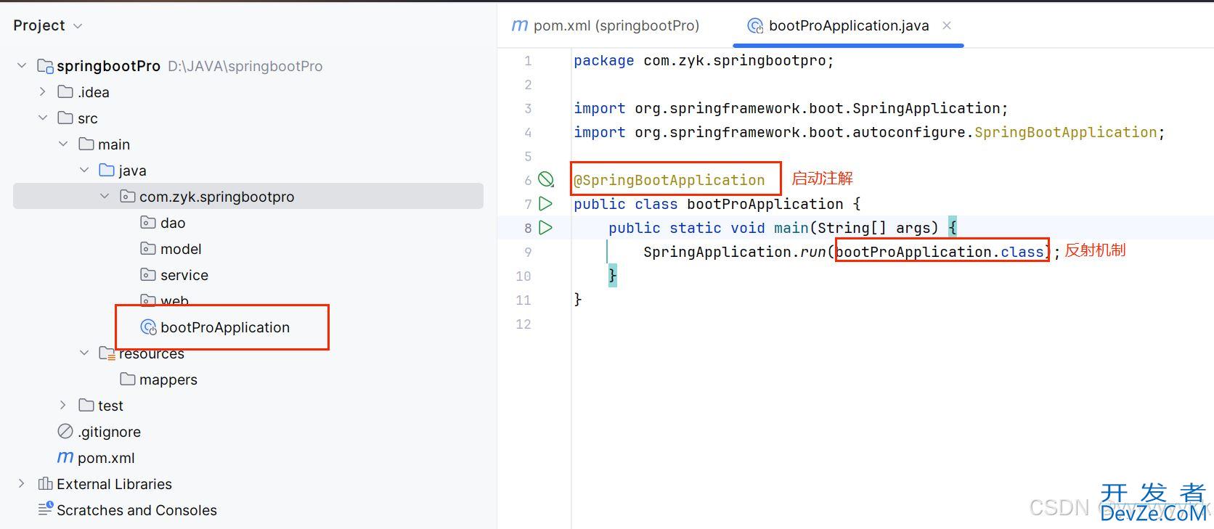The width and height of the screenshot is (1214, 529).
Task: Click the model package icon
Action: tap(148, 249)
